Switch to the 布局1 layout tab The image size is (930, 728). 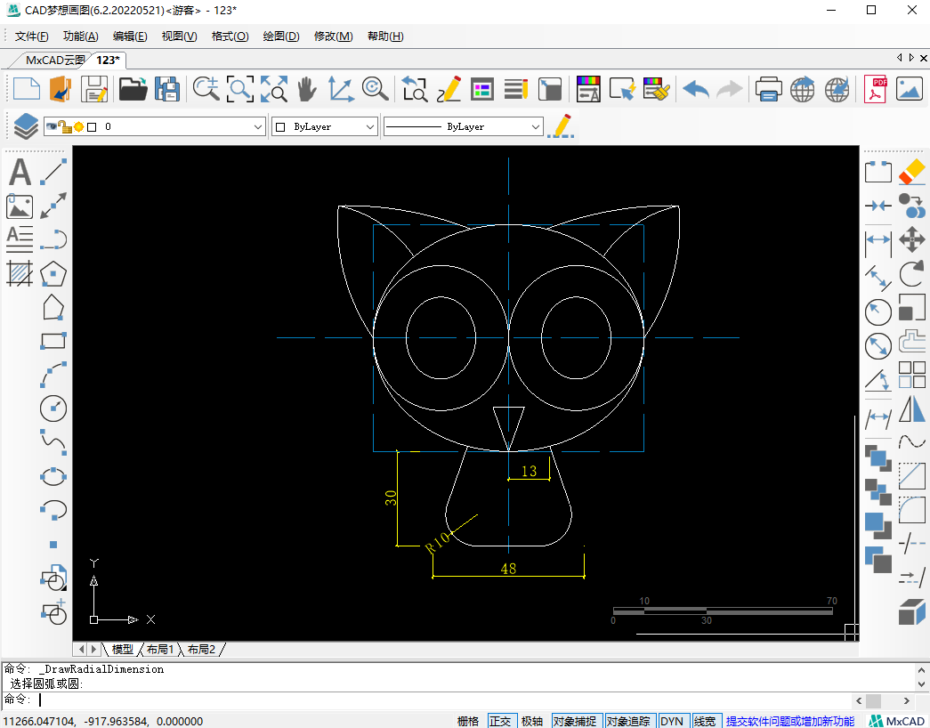coord(160,649)
